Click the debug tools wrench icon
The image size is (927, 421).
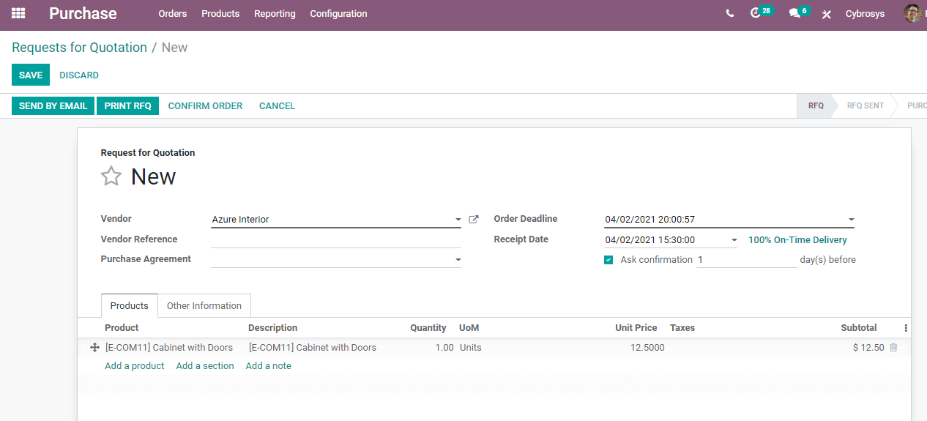[826, 14]
